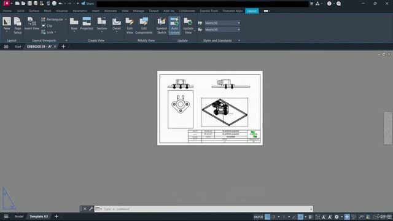Screen dimensions: 393x221
Task: Expand the Styles and Standards panel arrow
Action: tap(239, 41)
